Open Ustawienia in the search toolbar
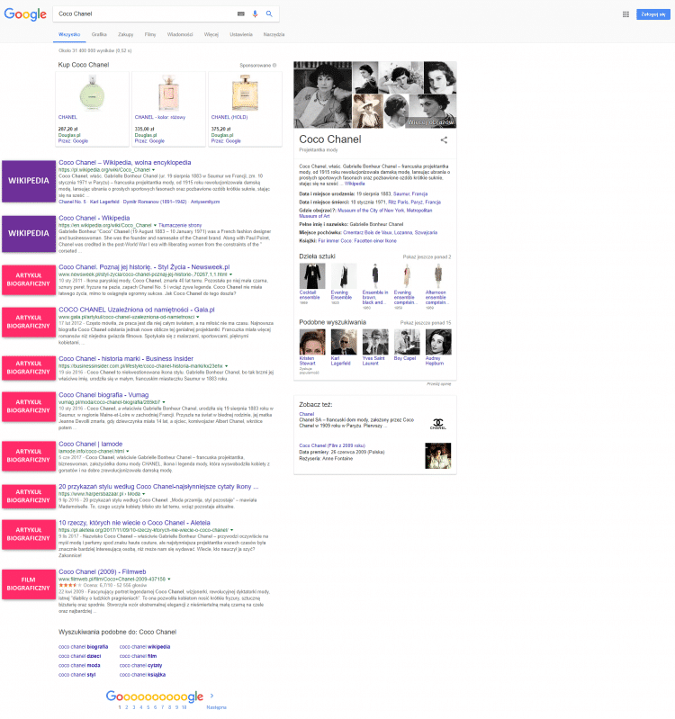The height and width of the screenshot is (719, 675). point(241,34)
